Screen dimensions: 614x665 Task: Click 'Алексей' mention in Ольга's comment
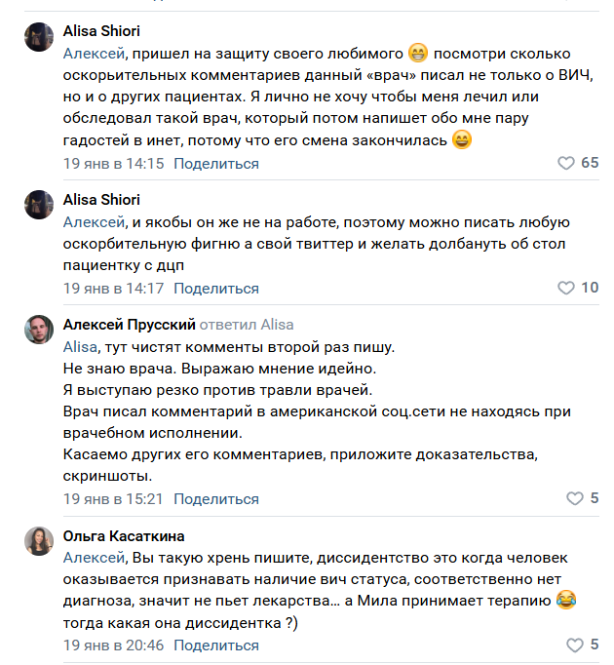(x=95, y=557)
